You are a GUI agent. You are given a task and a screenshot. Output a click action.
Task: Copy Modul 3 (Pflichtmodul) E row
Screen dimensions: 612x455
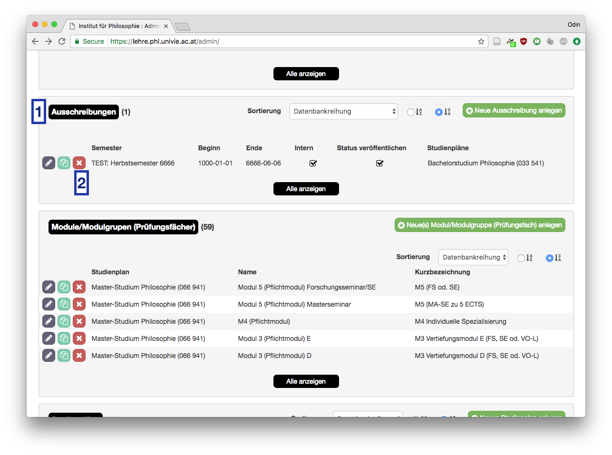pos(64,339)
